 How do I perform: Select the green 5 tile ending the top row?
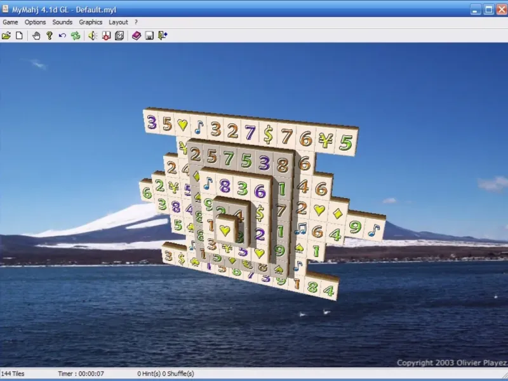point(346,142)
